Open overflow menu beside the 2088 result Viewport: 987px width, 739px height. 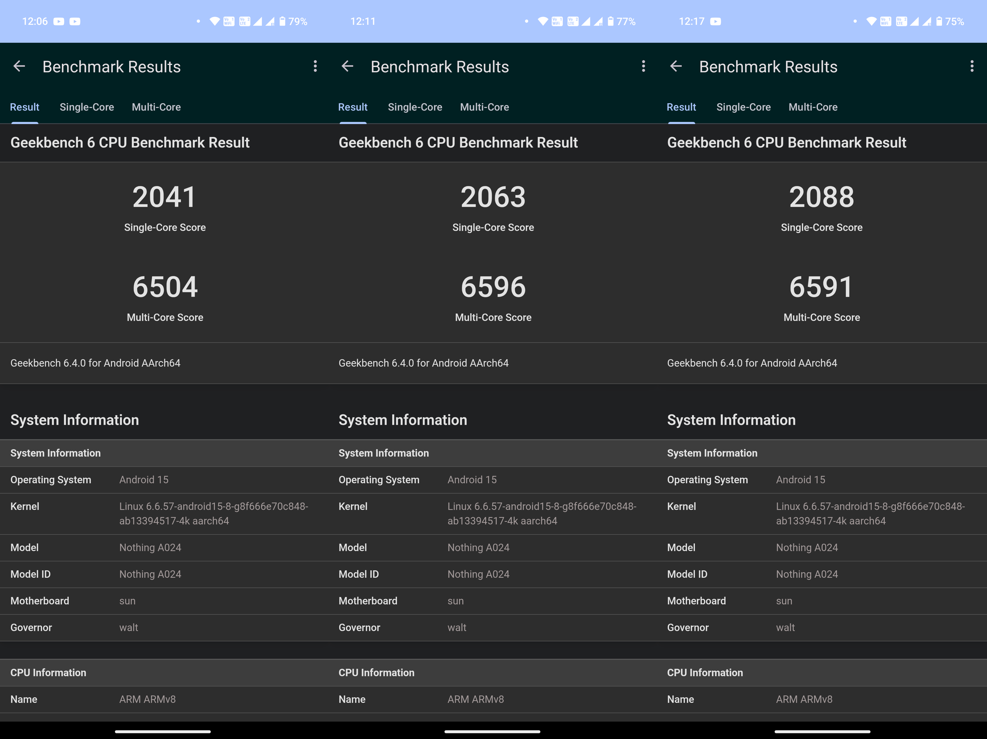click(971, 67)
